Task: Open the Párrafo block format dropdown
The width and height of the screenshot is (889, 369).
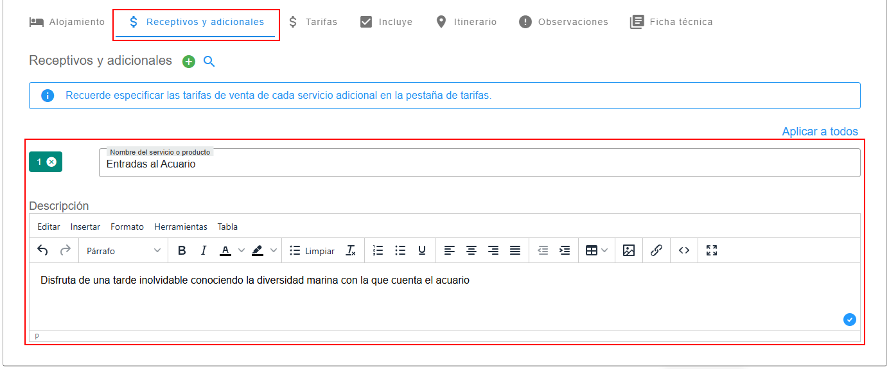Action: click(123, 250)
